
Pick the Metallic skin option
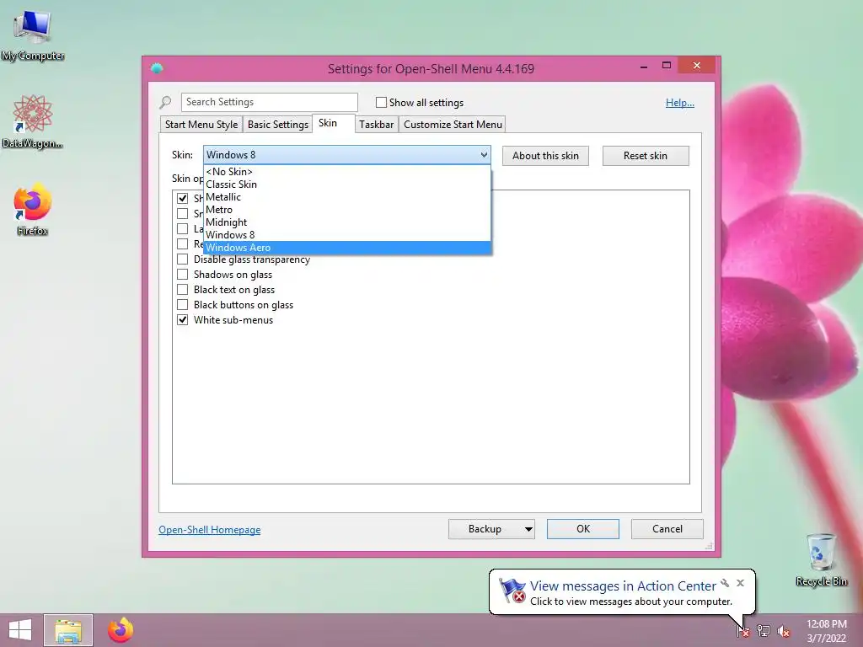click(346, 197)
